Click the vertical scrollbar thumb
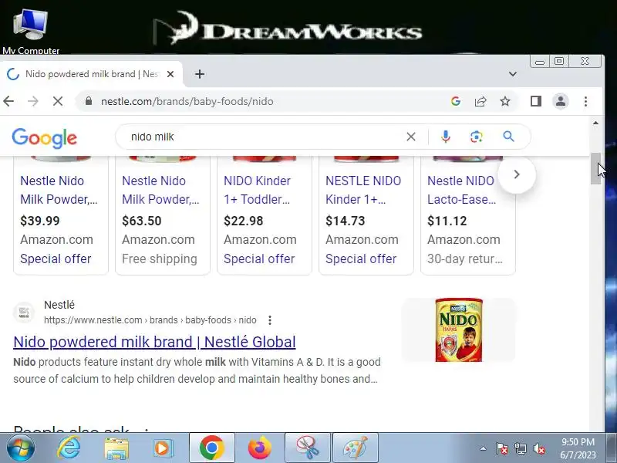The width and height of the screenshot is (617, 463). tap(595, 168)
